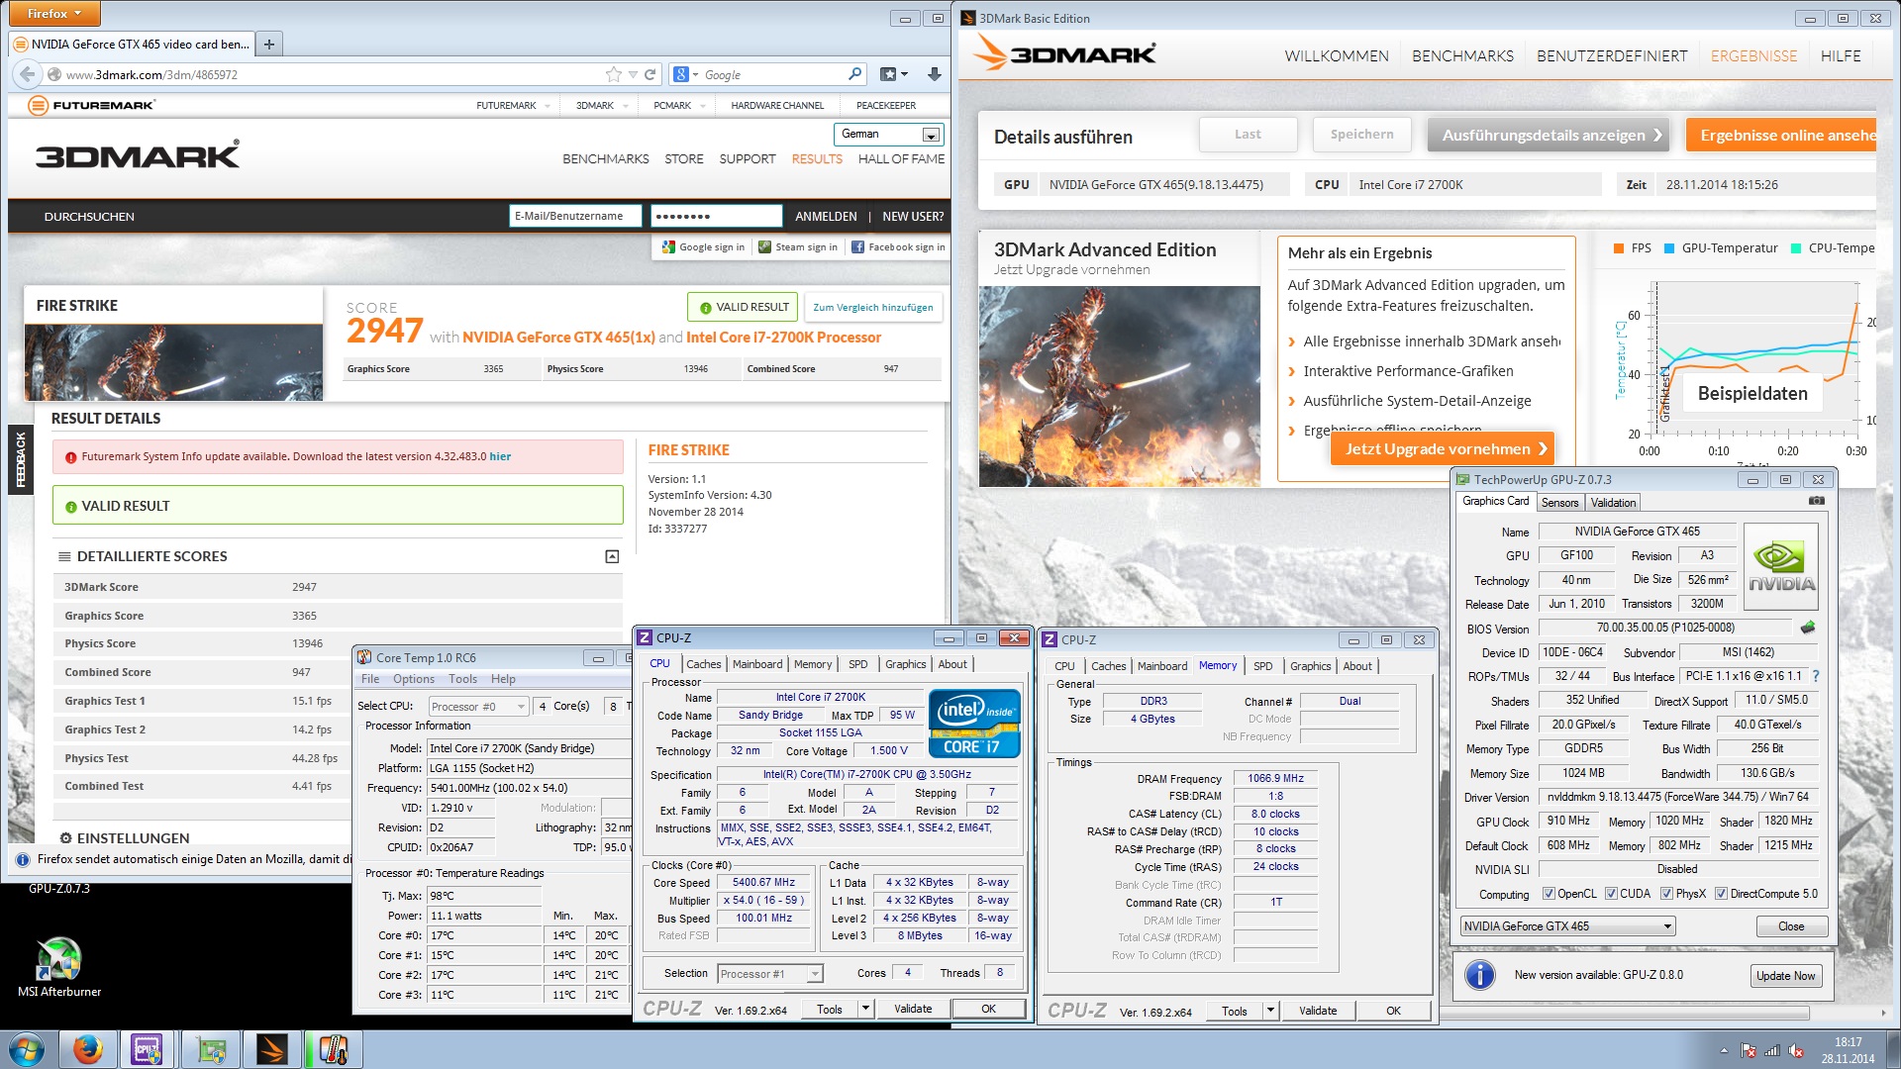This screenshot has width=1901, height=1069.
Task: Open Options menu in Core Temp
Action: [413, 679]
